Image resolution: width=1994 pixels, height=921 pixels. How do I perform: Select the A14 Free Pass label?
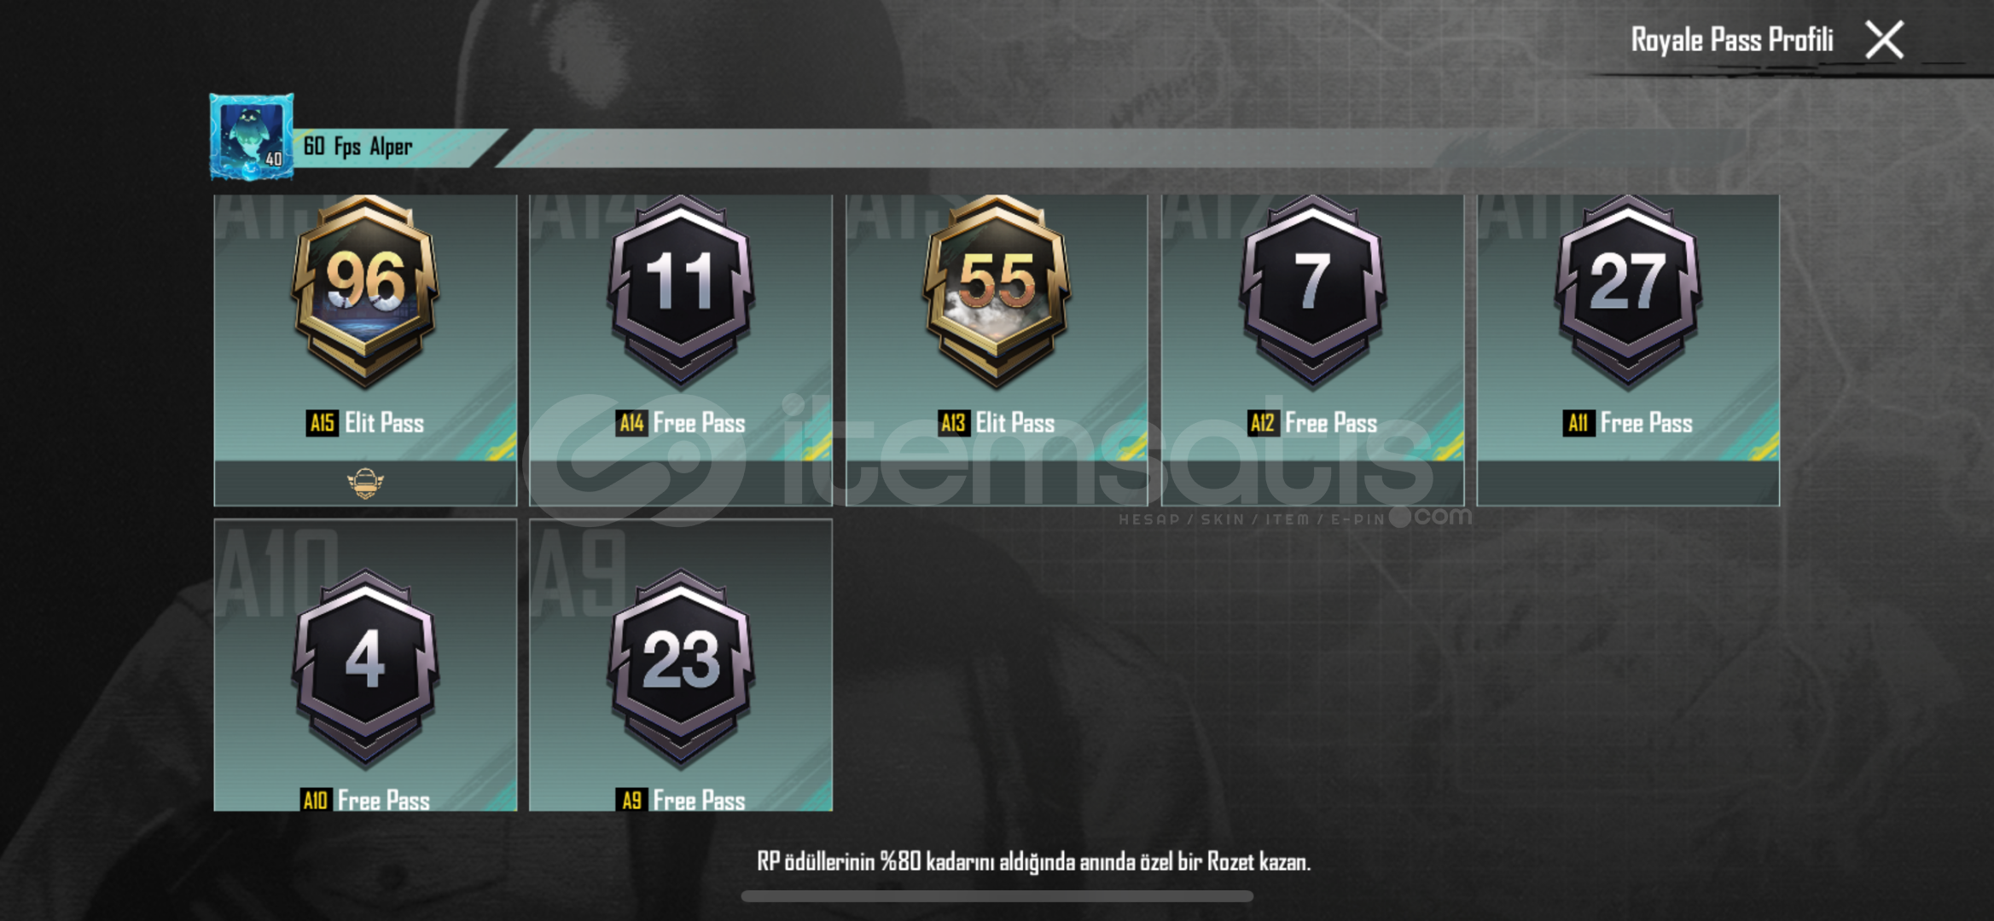681,423
